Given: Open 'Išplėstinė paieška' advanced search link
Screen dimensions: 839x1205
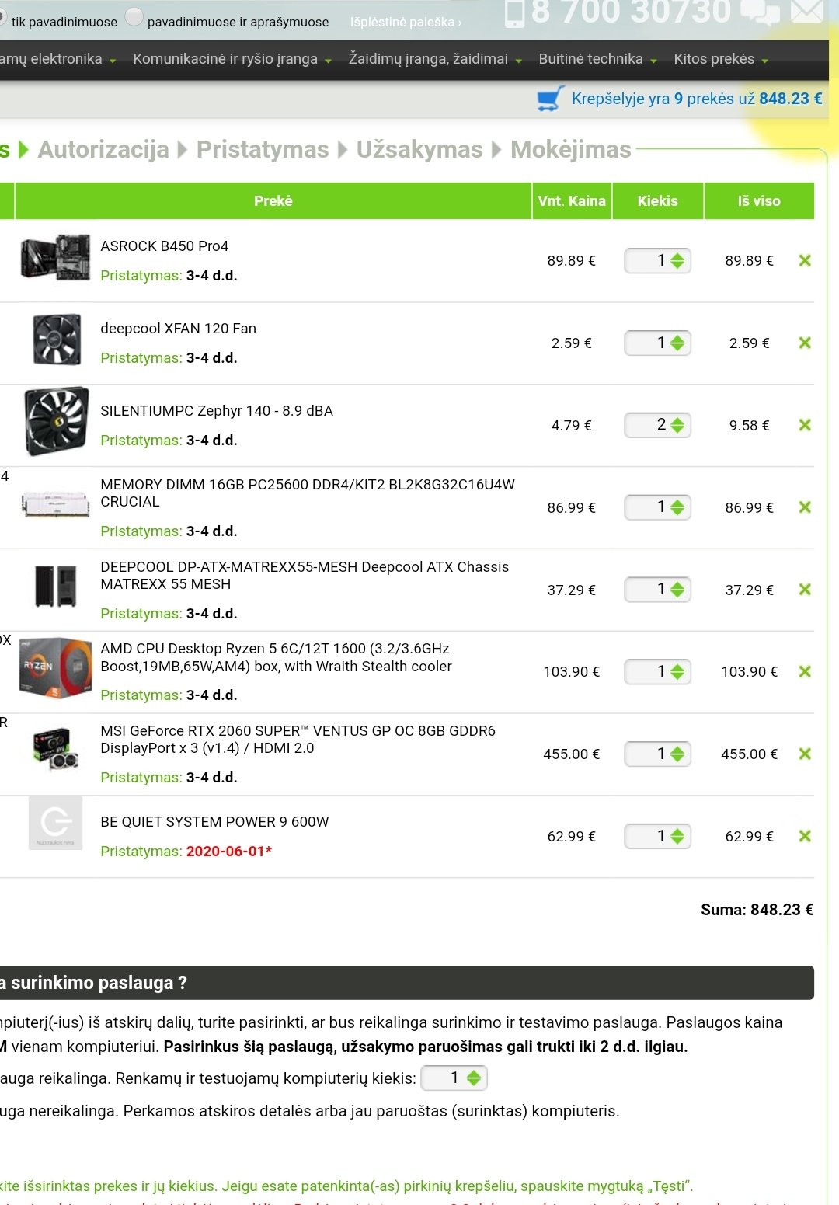Looking at the screenshot, I should (x=406, y=22).
